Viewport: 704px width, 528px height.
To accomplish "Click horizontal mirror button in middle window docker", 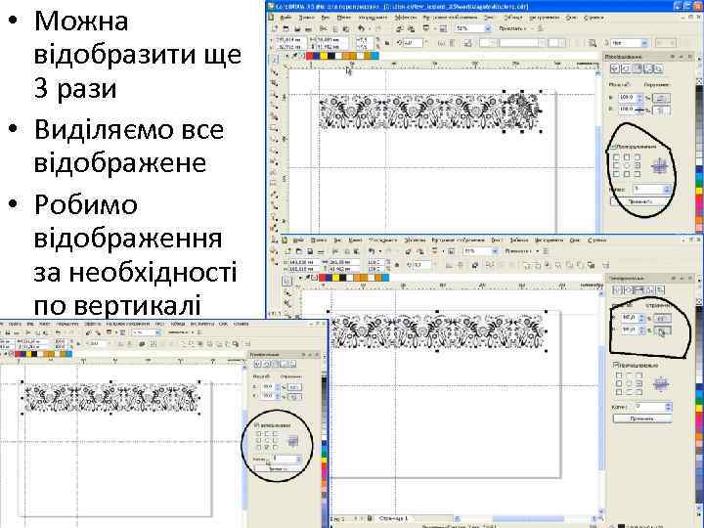I will click(x=662, y=318).
